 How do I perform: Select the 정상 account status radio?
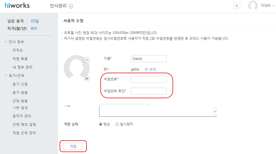tap(101, 124)
